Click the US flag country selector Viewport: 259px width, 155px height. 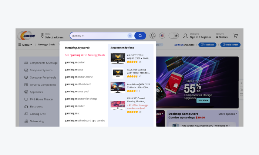[162, 35]
